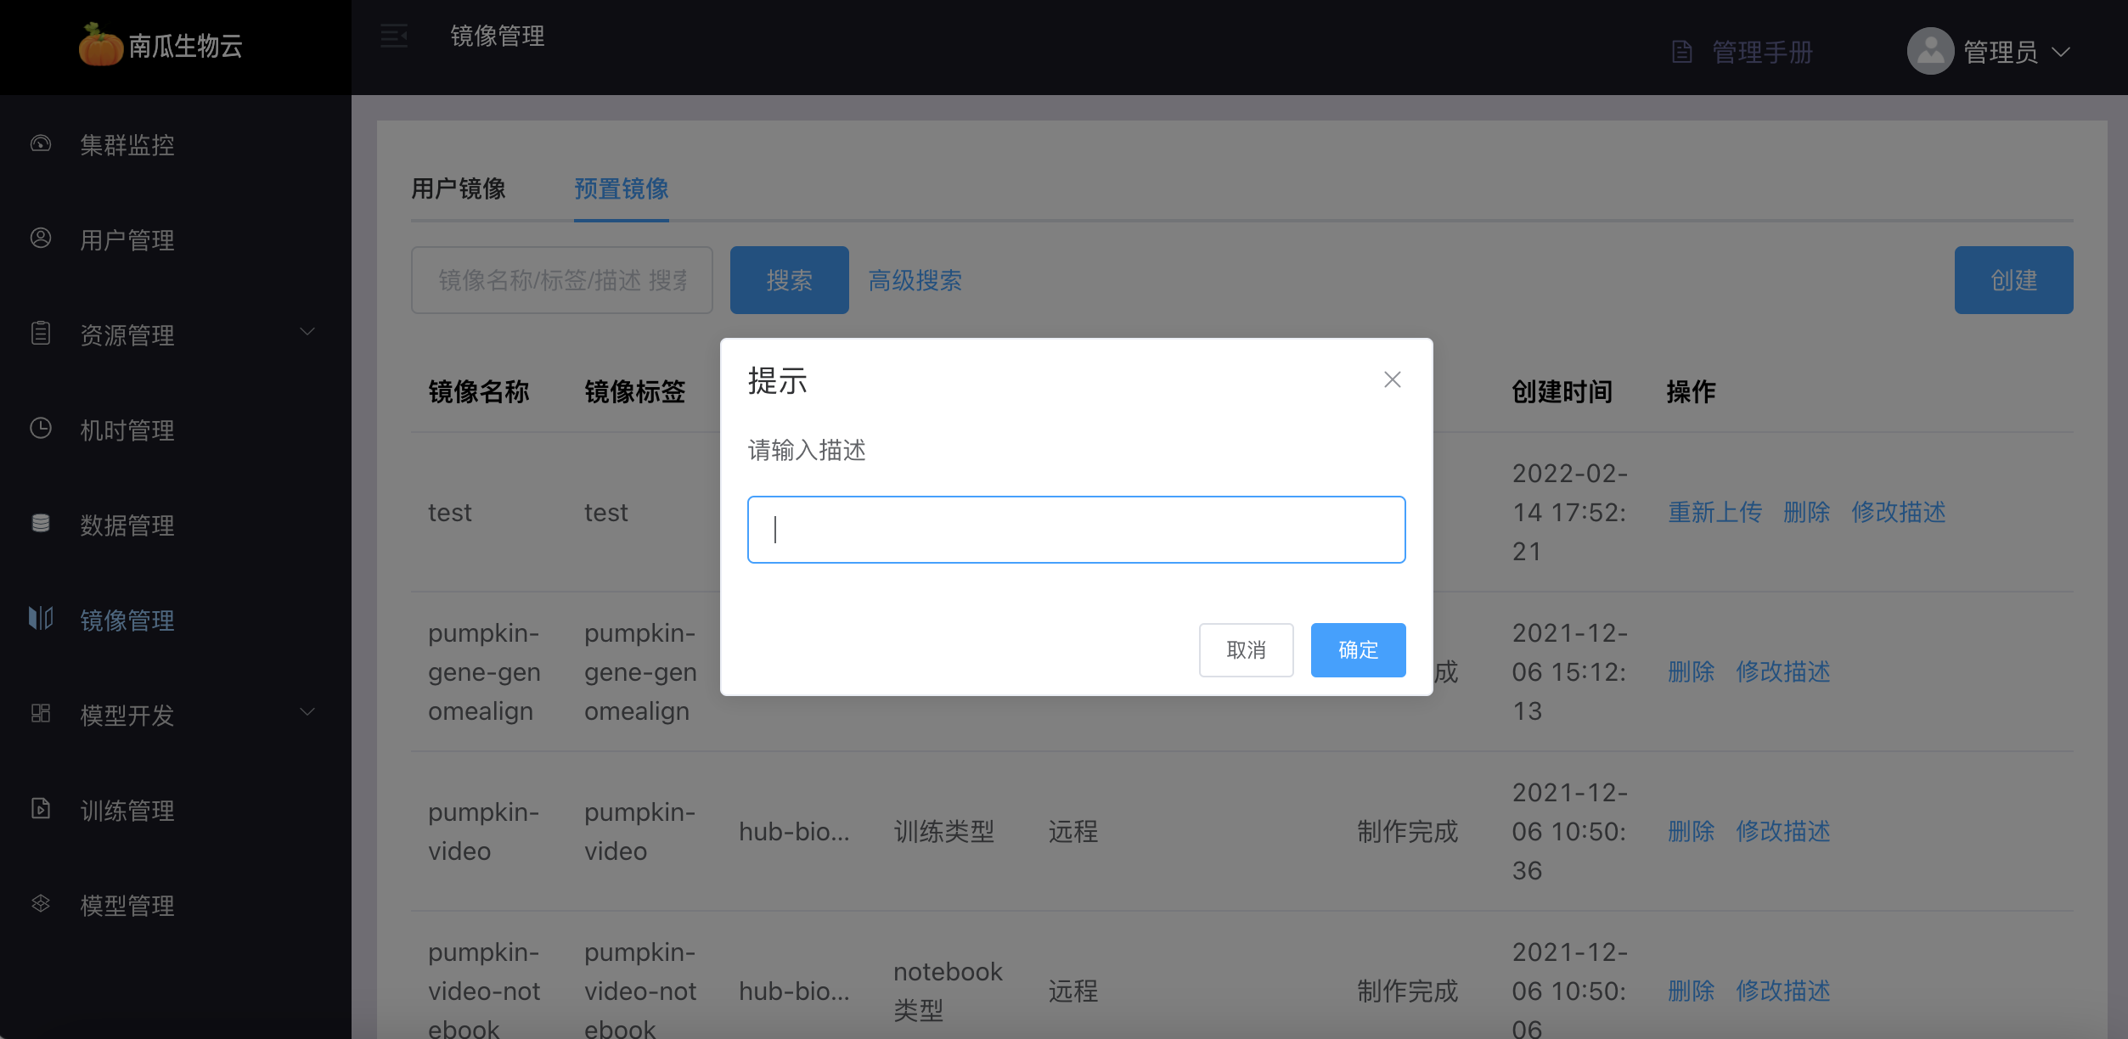This screenshot has width=2128, height=1039.
Task: Open the 管理手册 manual link
Action: [x=1762, y=52]
